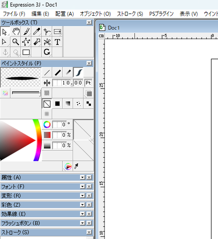This screenshot has width=218, height=239.
Task: Select the dashed marquee tool
Action: [x=57, y=31]
